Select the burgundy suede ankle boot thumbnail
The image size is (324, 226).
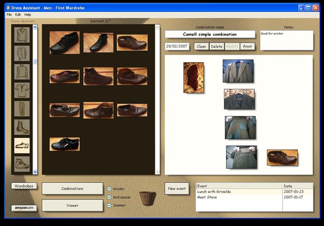click(x=98, y=76)
